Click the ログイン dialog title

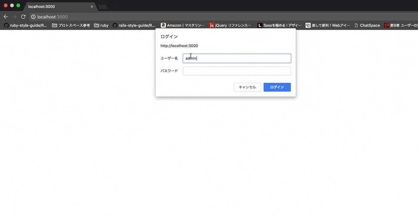(x=169, y=37)
